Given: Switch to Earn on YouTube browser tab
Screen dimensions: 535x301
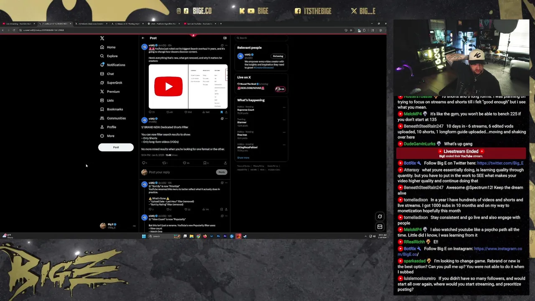Looking at the screenshot, I should [200, 24].
